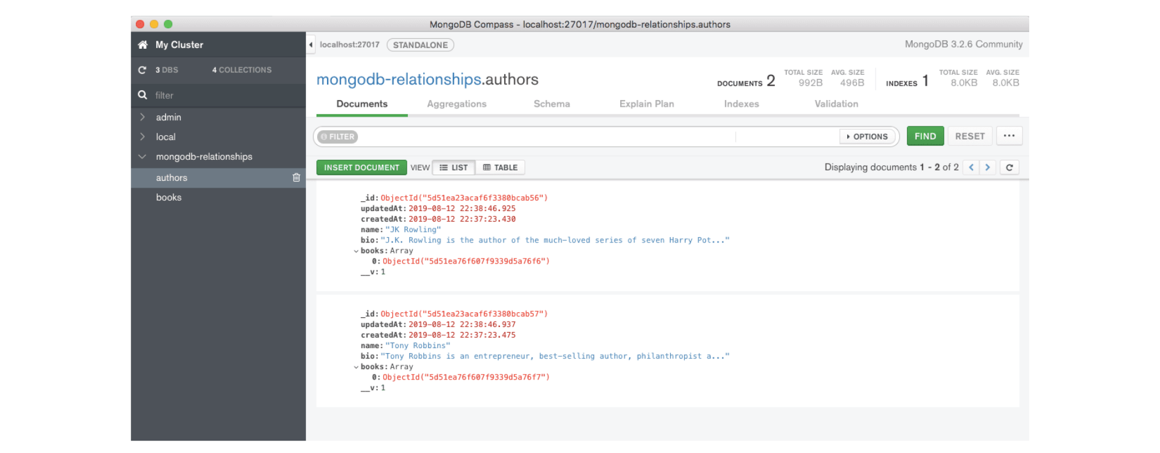Viewport: 1160px width, 453px height.
Task: Click updatedAt value 22:38:46.925
Action: pyautogui.click(x=462, y=209)
